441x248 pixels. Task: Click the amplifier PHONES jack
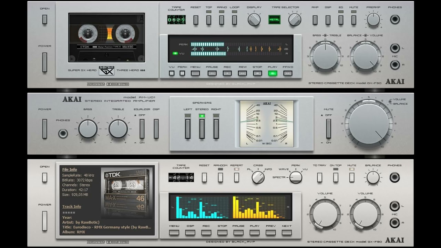(x=63, y=133)
